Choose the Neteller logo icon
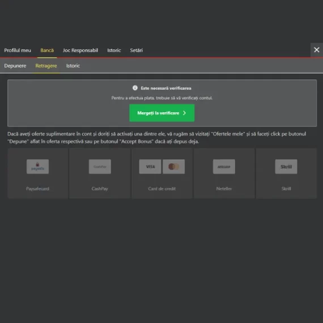 pos(224,167)
